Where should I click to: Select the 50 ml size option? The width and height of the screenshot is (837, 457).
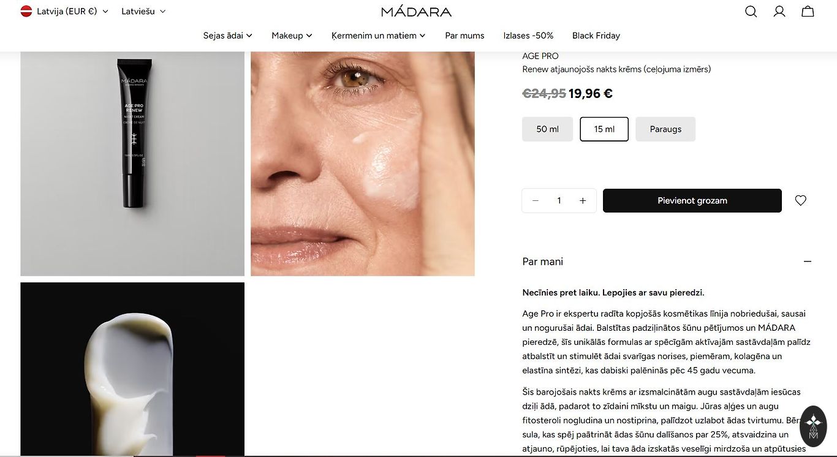click(x=547, y=129)
